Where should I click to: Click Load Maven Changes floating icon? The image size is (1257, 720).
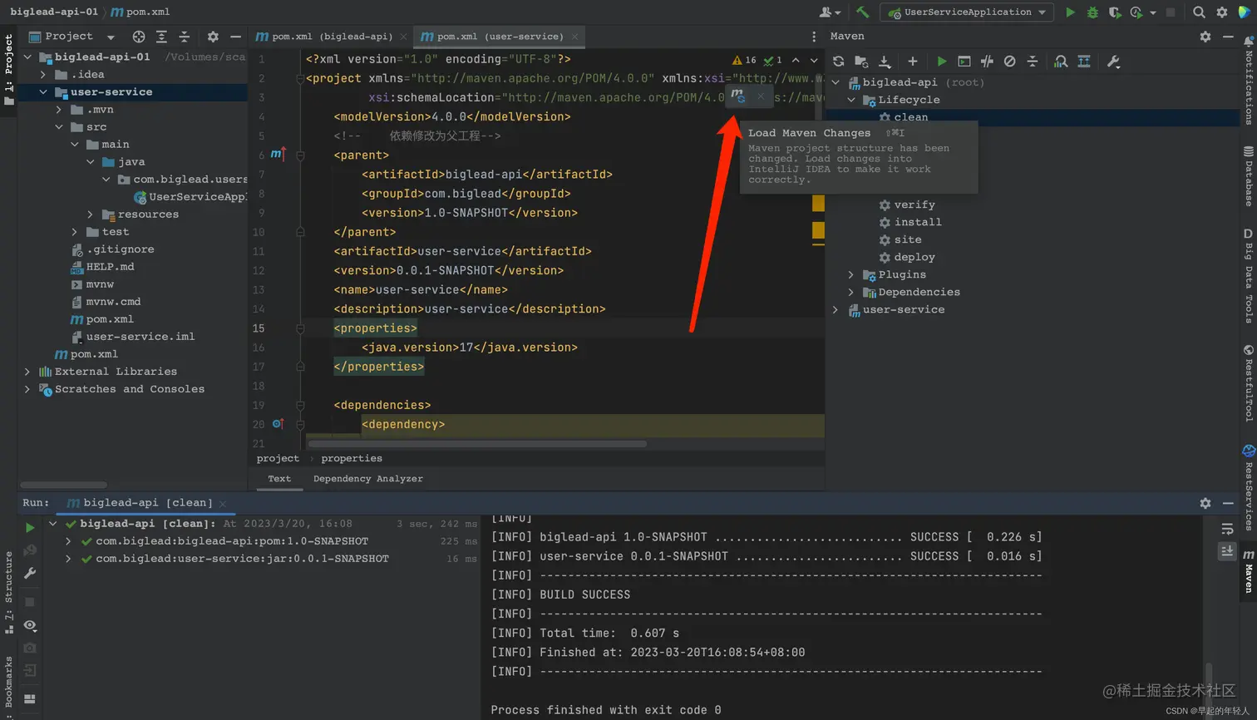[x=737, y=96]
